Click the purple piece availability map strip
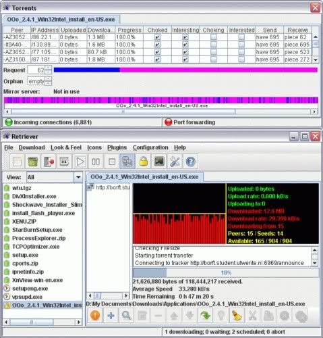The width and height of the screenshot is (323, 338). click(161, 100)
